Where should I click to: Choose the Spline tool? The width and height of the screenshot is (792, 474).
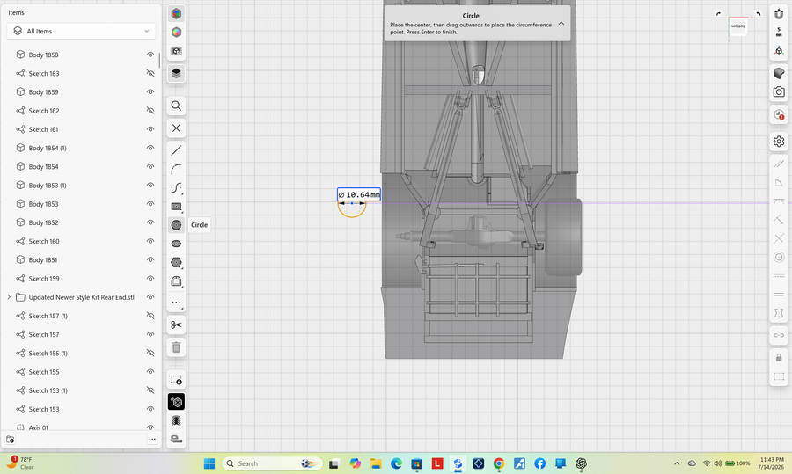[x=176, y=188]
